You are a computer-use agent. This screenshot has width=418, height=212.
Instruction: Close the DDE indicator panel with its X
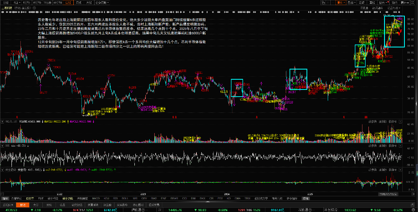click(x=400, y=146)
